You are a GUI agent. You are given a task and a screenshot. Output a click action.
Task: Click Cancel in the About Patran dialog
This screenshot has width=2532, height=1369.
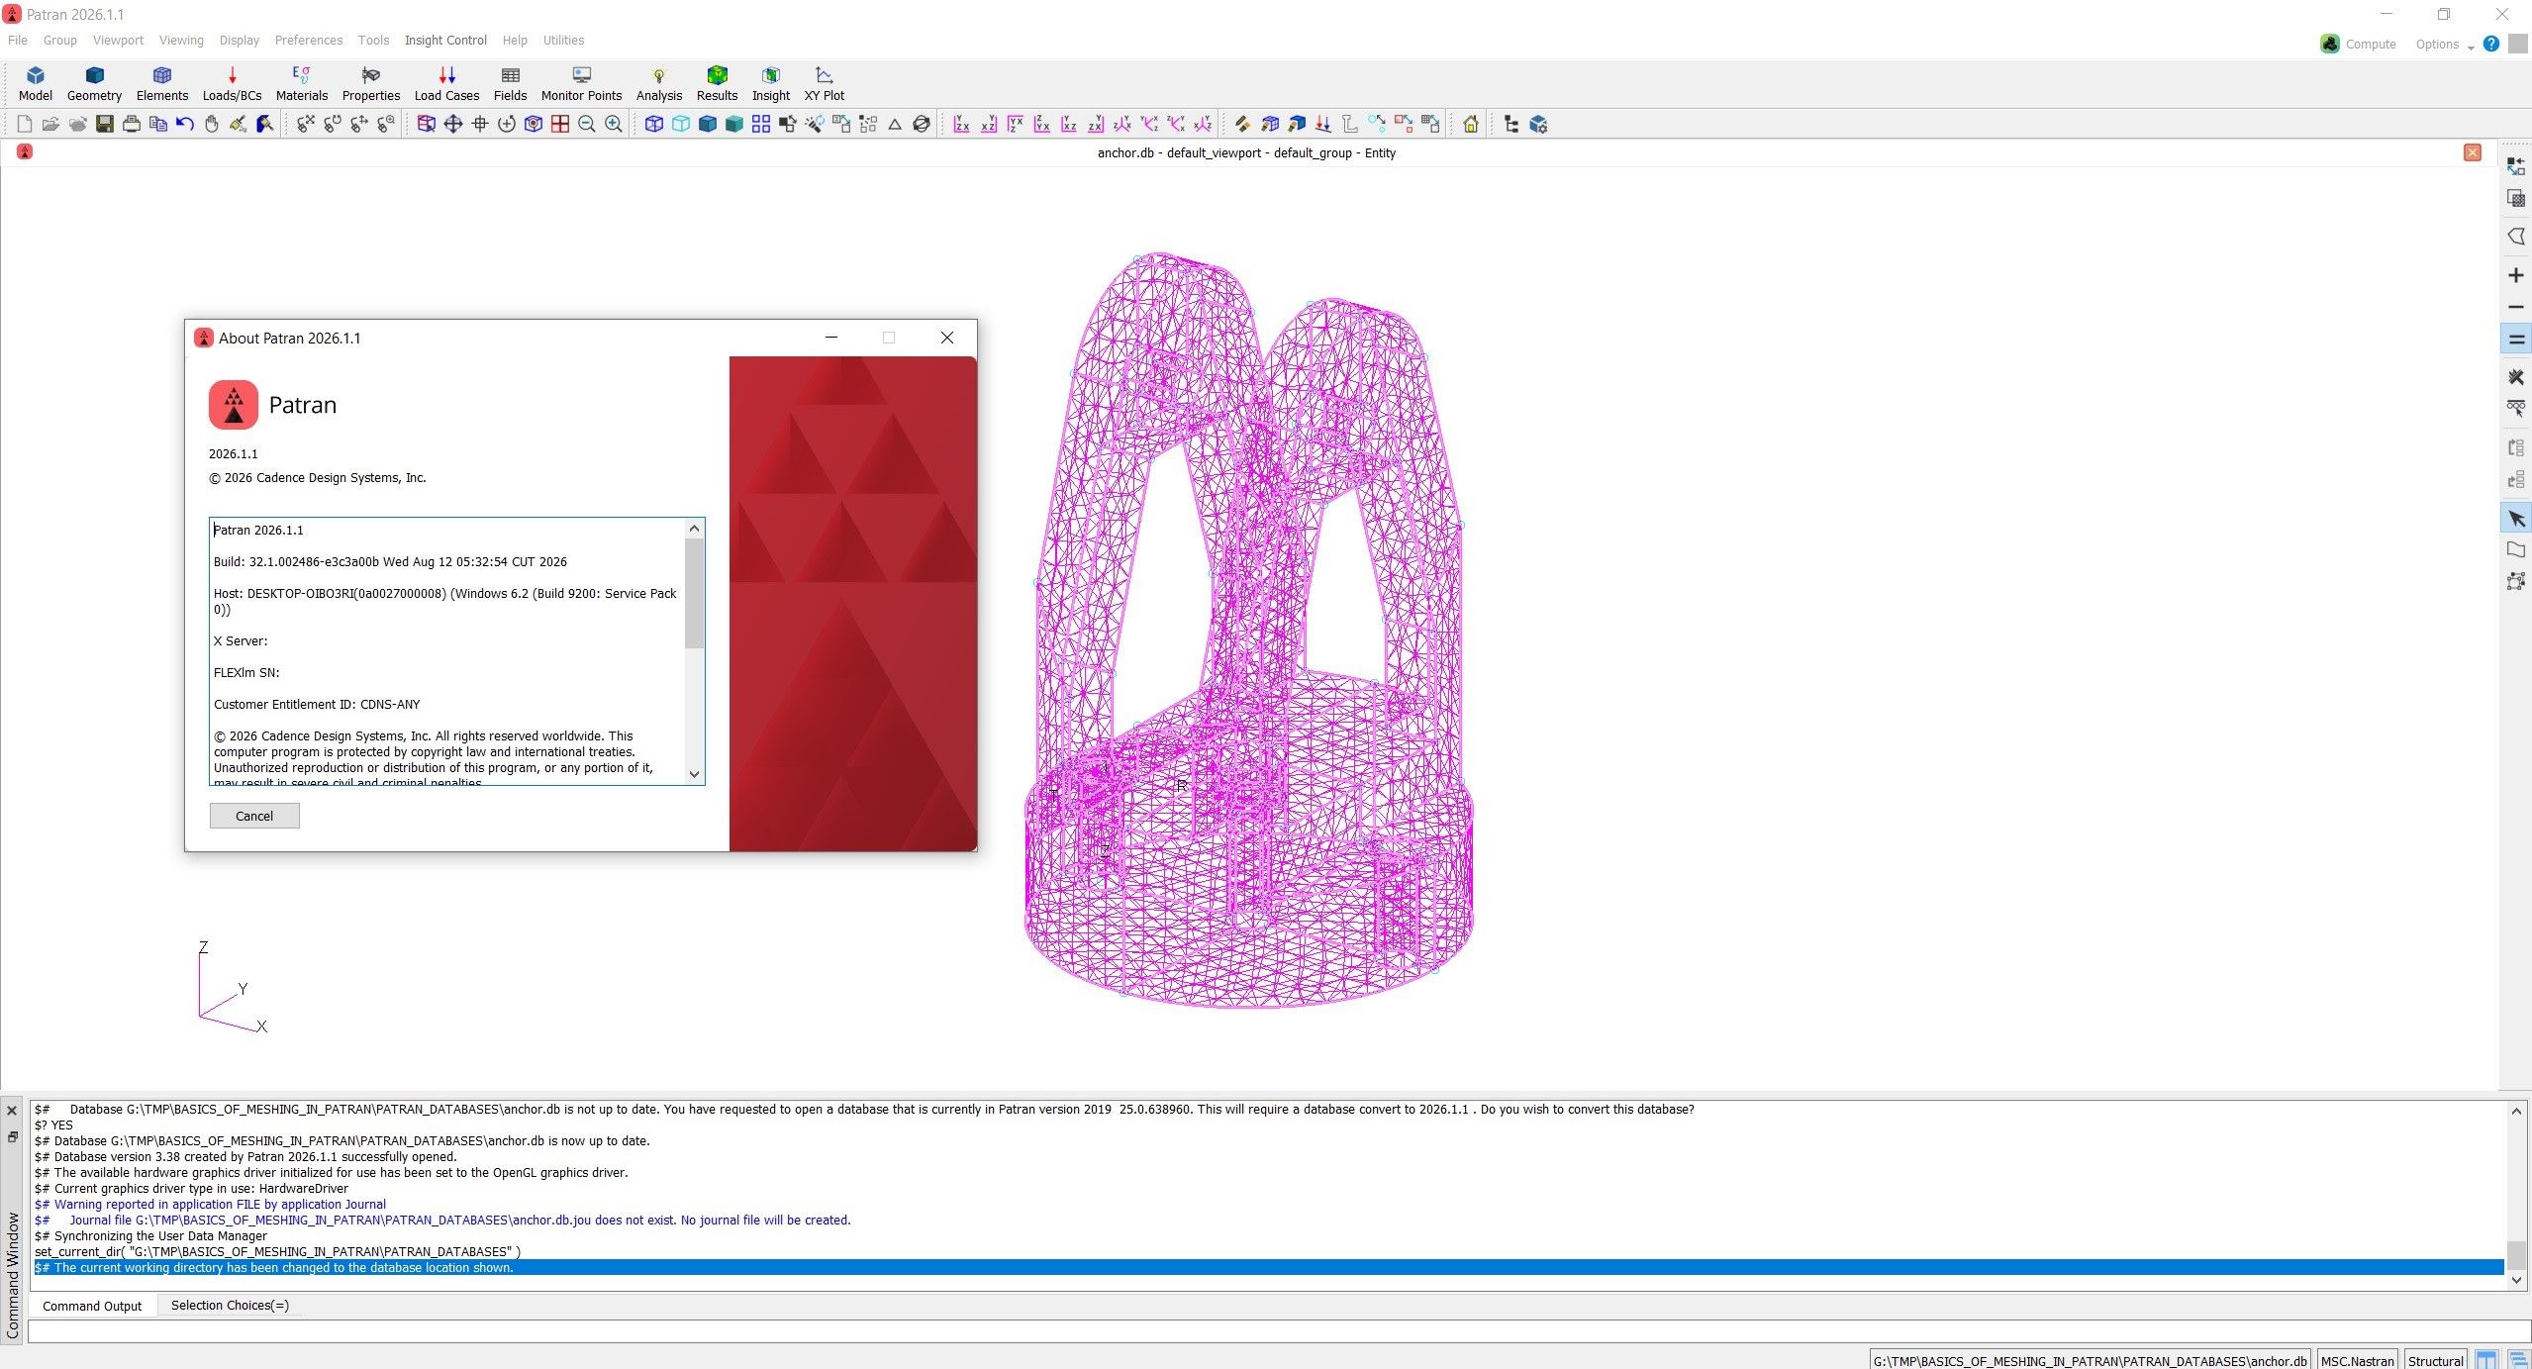[x=254, y=816]
